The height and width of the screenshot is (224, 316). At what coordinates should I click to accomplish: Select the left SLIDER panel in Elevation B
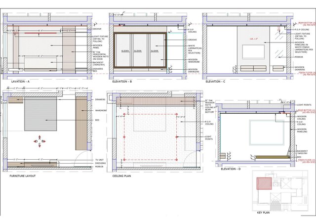tap(125, 51)
